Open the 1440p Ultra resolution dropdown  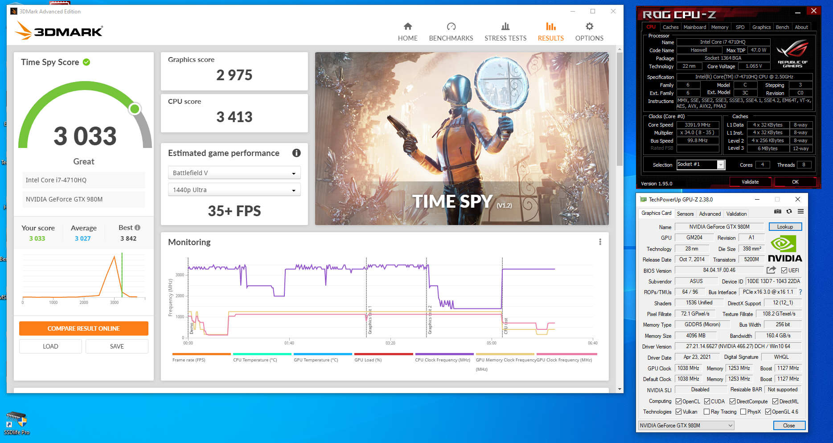point(234,189)
